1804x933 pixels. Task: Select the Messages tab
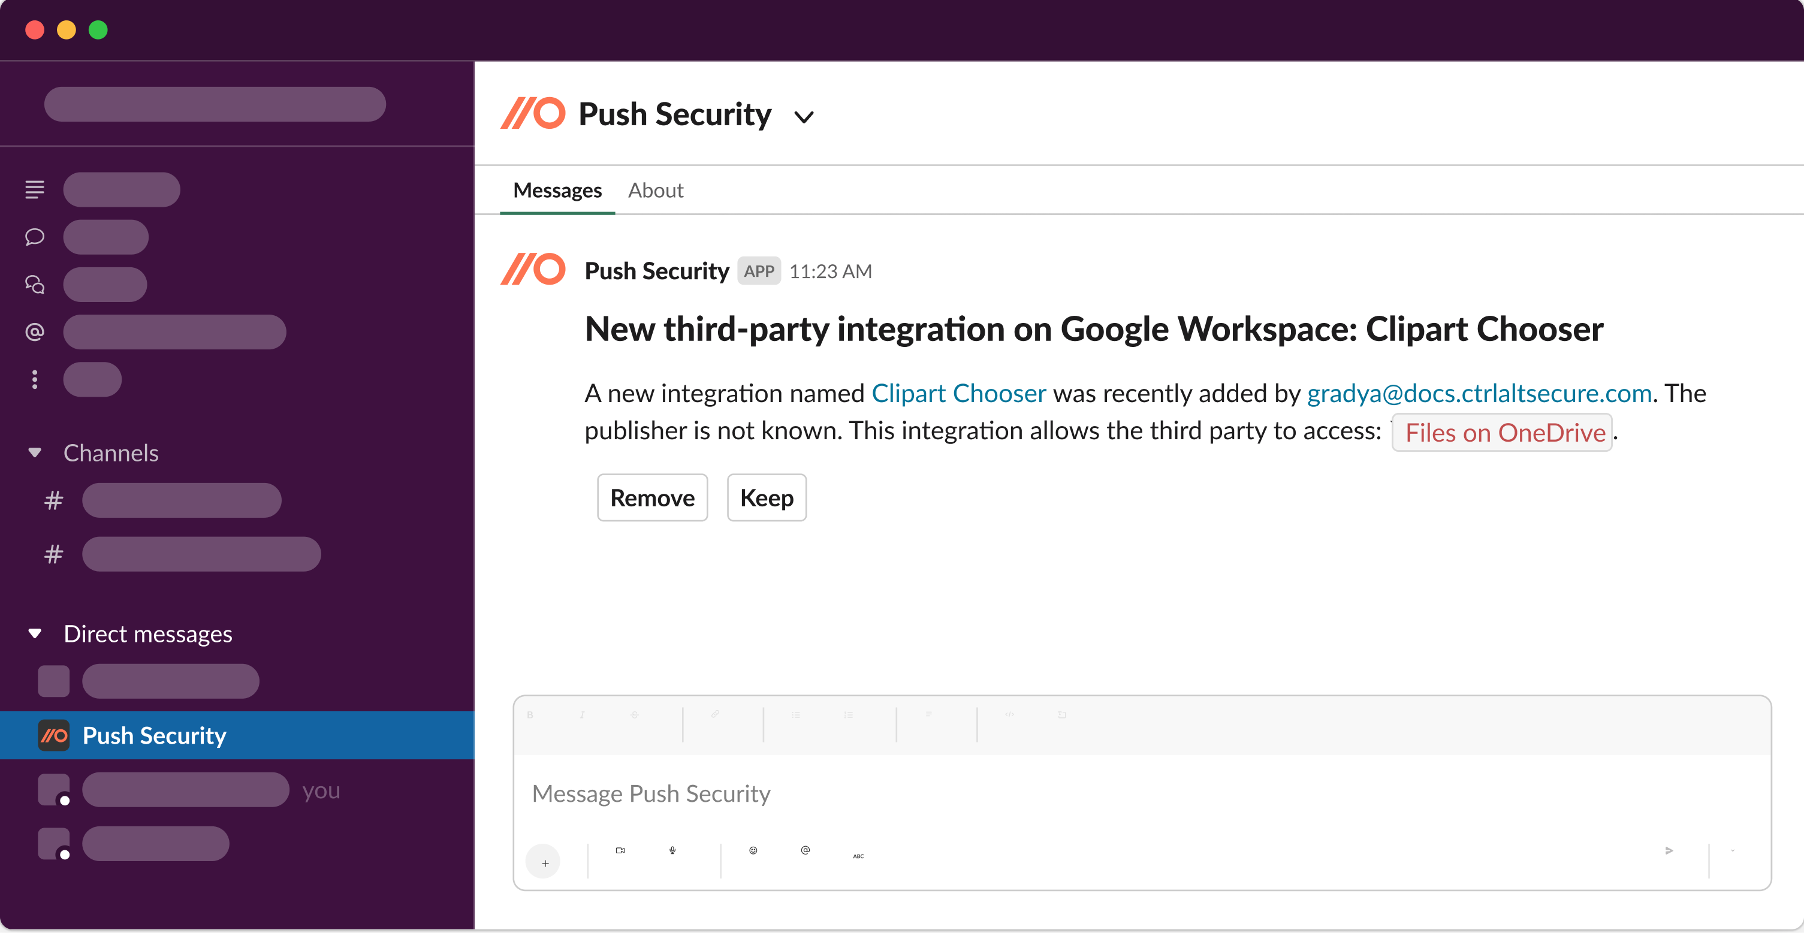[x=557, y=190]
